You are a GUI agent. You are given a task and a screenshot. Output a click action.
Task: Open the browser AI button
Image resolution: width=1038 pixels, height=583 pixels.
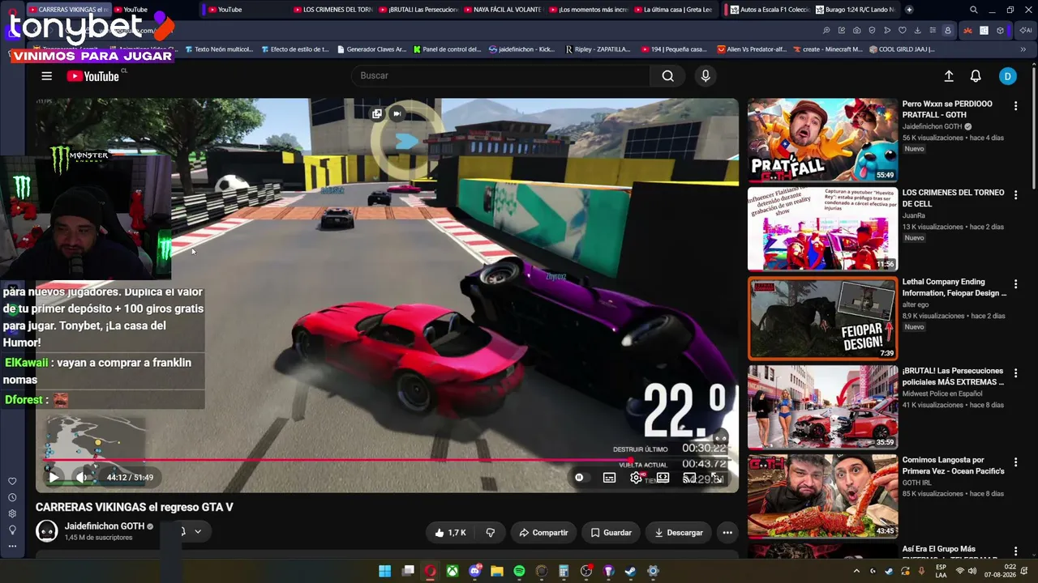[x=1025, y=31]
